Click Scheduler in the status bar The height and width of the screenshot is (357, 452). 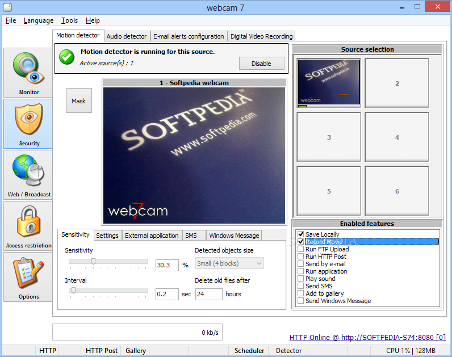(x=249, y=350)
